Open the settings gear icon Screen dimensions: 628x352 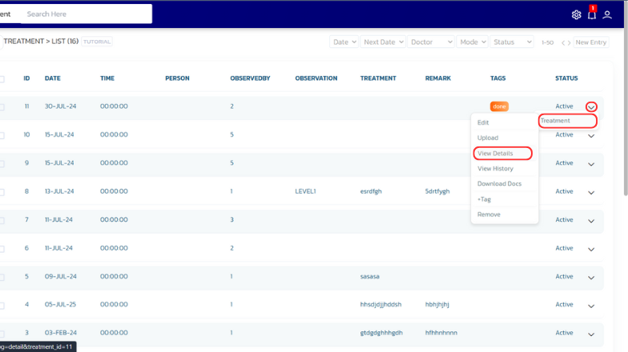coord(576,14)
